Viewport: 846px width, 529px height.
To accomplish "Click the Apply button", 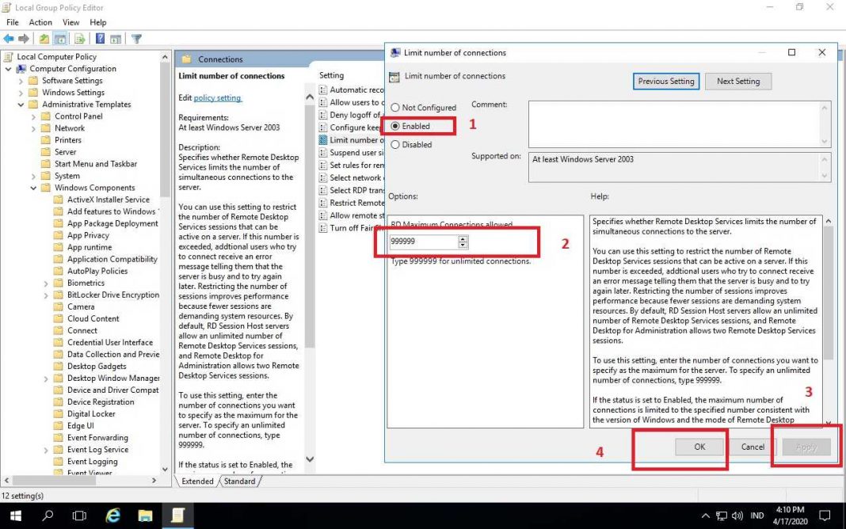I will point(806,447).
